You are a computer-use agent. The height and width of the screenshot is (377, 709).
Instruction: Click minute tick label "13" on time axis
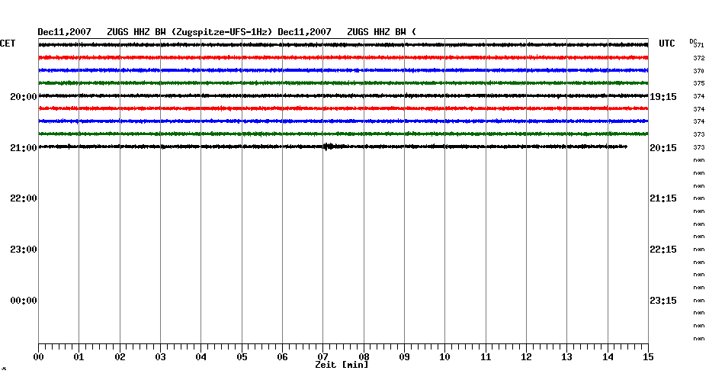pos(567,357)
